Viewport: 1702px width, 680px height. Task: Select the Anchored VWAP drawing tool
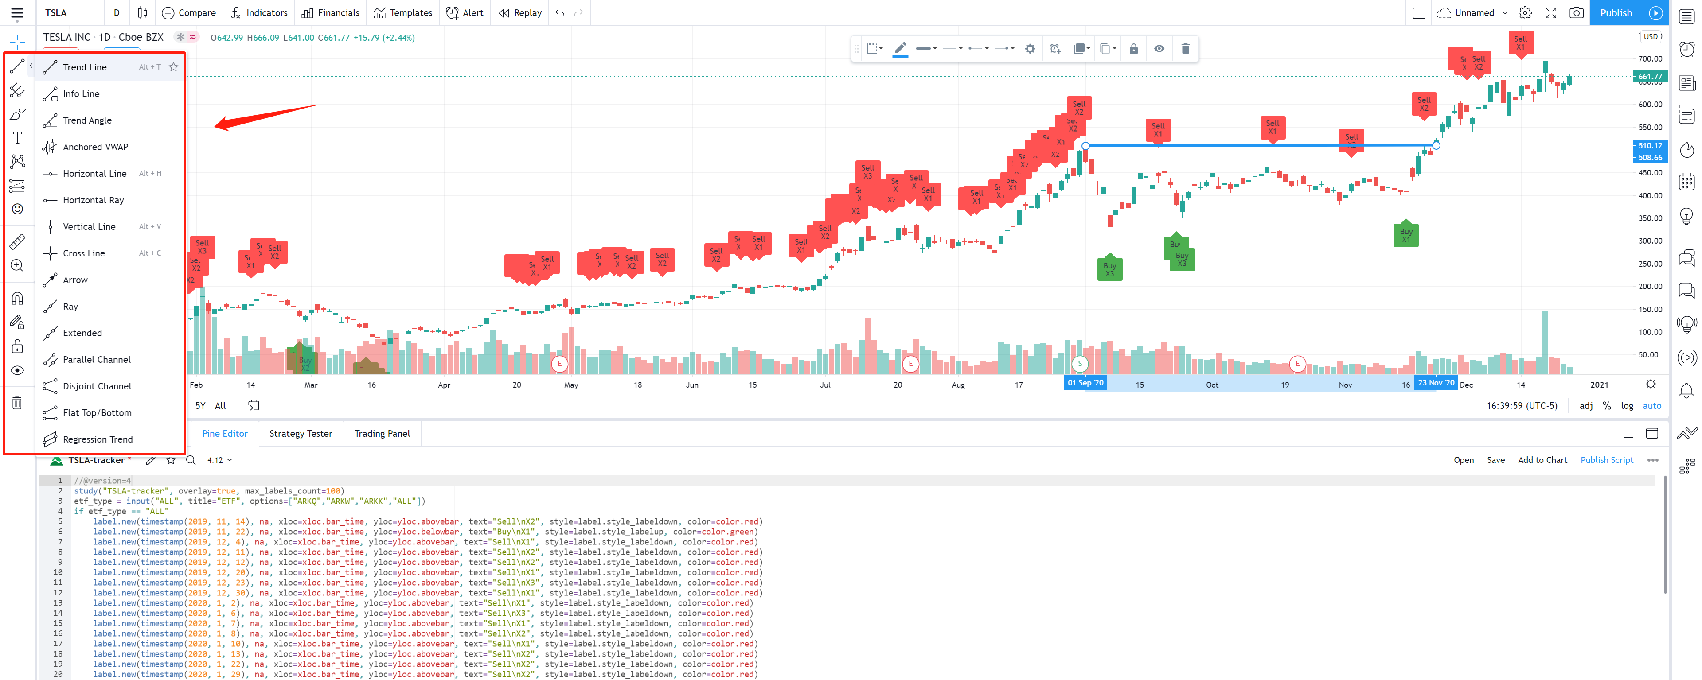pos(95,147)
